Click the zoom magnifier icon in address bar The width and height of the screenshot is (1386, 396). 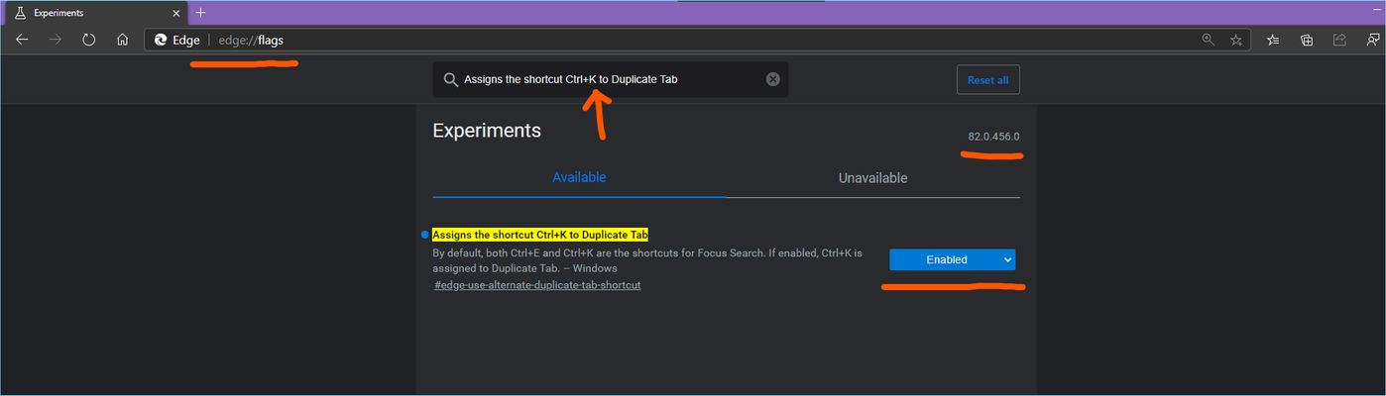1208,41
